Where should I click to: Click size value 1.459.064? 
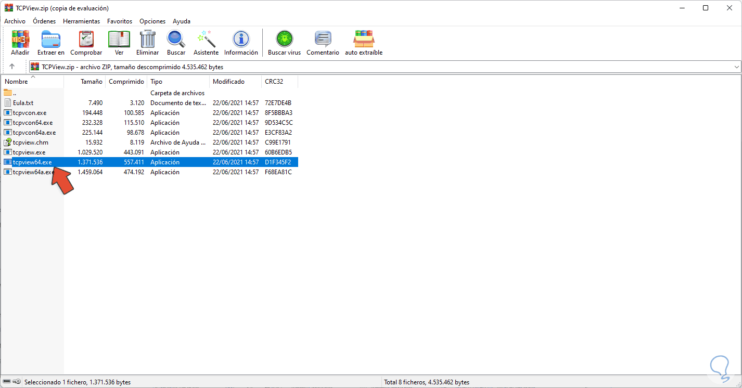pos(90,172)
